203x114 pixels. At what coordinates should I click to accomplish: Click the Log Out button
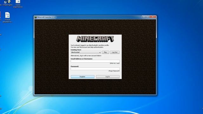click(x=115, y=52)
